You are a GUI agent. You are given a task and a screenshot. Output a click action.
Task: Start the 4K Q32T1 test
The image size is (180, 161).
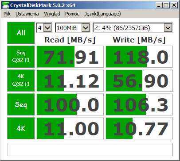21,80
